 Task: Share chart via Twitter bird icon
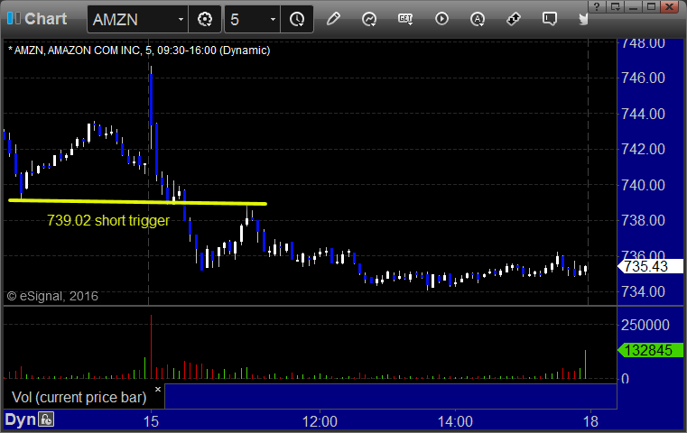tap(583, 19)
